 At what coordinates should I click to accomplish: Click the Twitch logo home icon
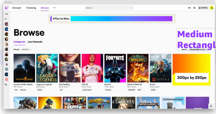tap(7, 8)
